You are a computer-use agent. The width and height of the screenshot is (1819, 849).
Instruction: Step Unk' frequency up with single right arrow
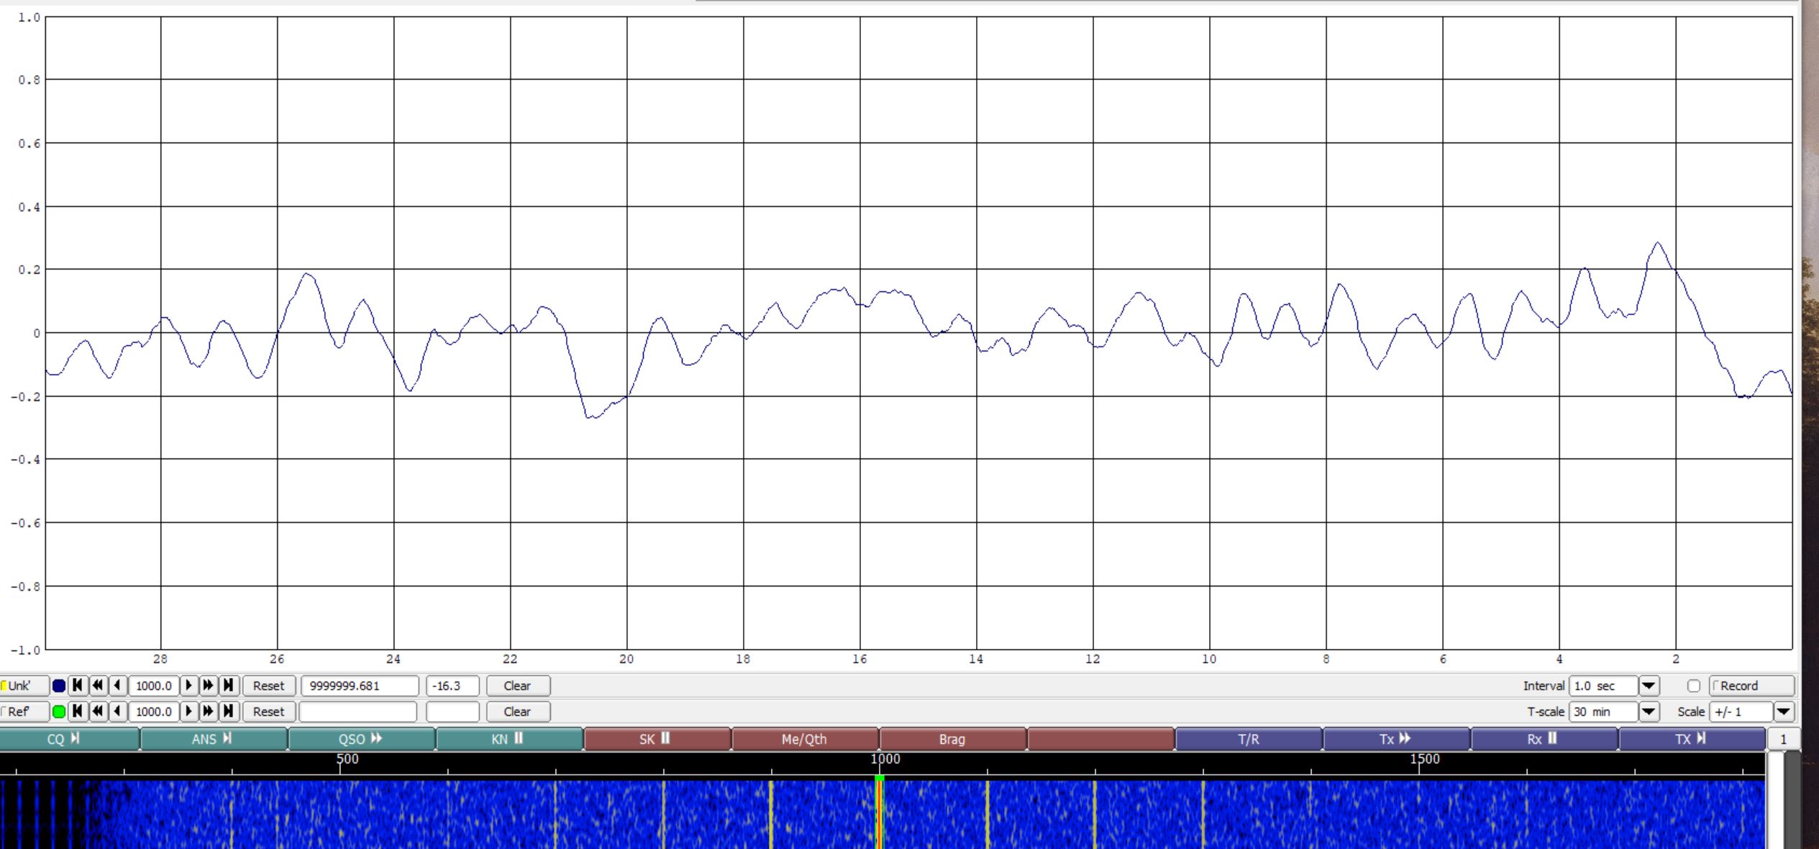(188, 686)
